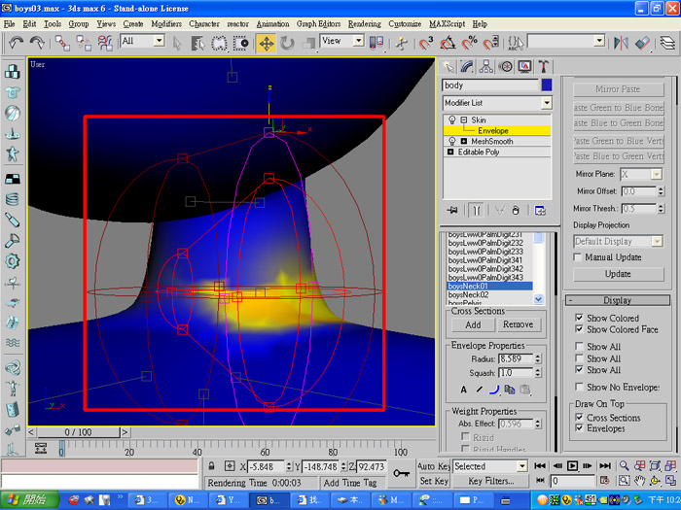Open the Graph Editors menu
The image size is (681, 510).
pyautogui.click(x=318, y=24)
